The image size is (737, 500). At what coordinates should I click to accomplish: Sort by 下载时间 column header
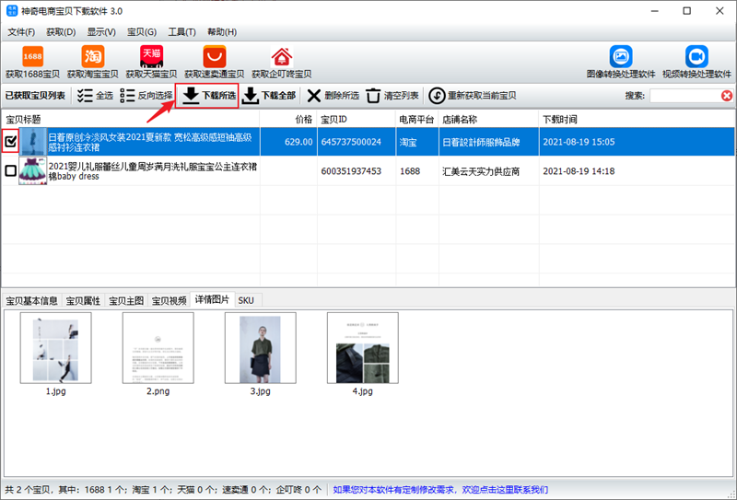point(637,120)
